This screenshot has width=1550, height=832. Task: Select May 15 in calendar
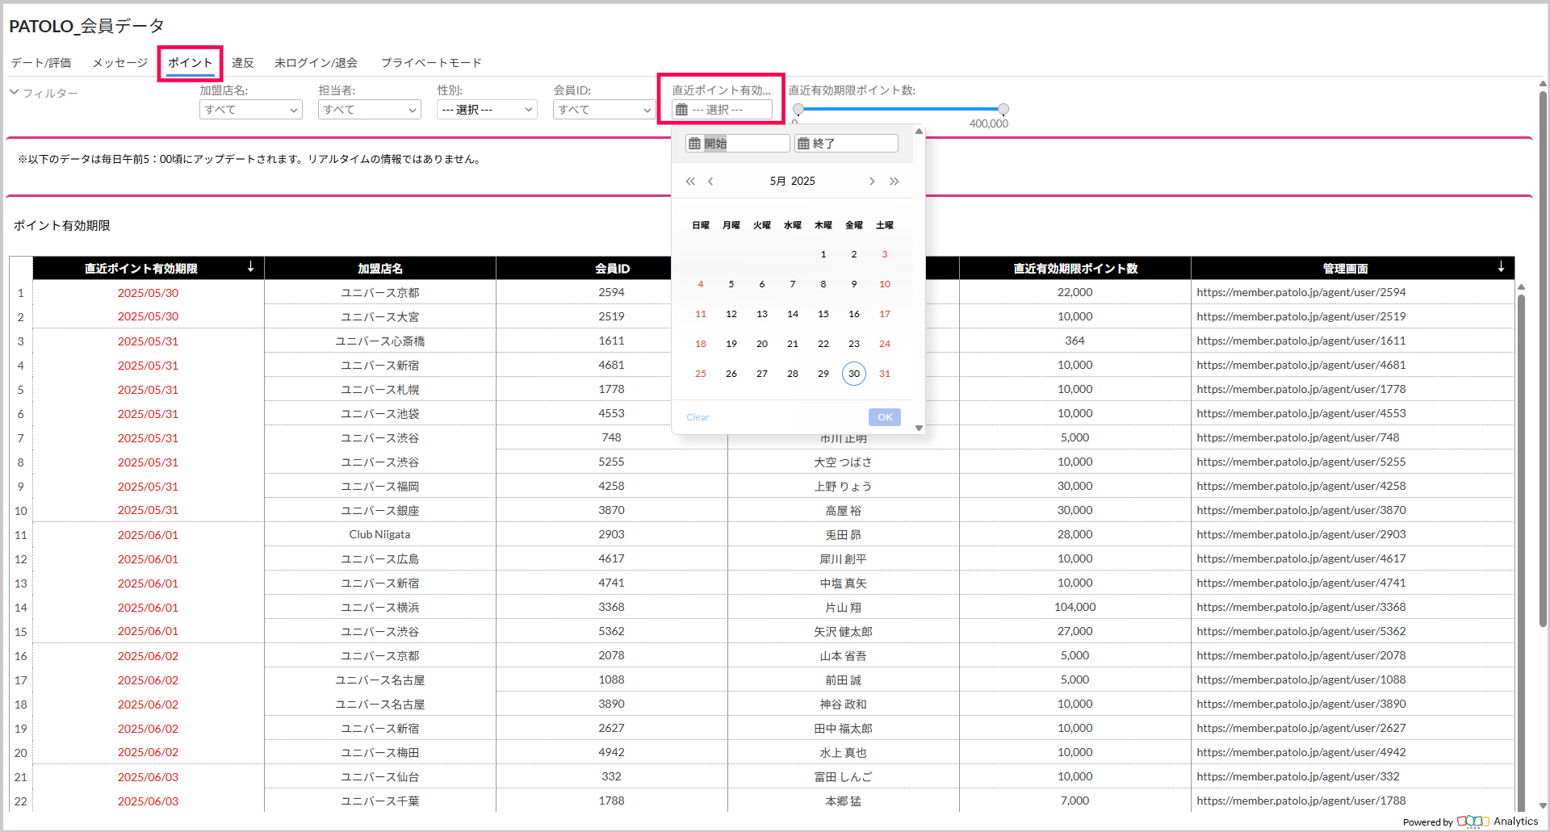click(823, 314)
